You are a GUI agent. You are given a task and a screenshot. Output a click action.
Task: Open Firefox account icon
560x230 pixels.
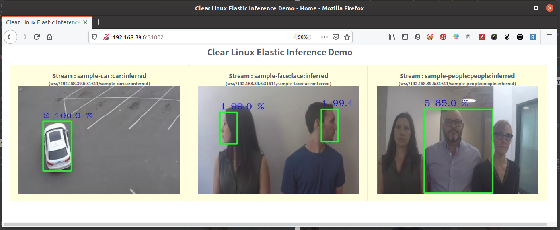418,37
